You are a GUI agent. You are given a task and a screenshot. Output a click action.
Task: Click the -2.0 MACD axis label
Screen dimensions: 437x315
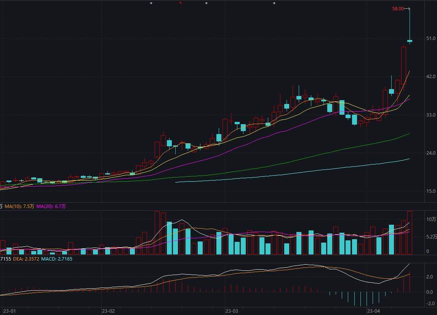430,303
